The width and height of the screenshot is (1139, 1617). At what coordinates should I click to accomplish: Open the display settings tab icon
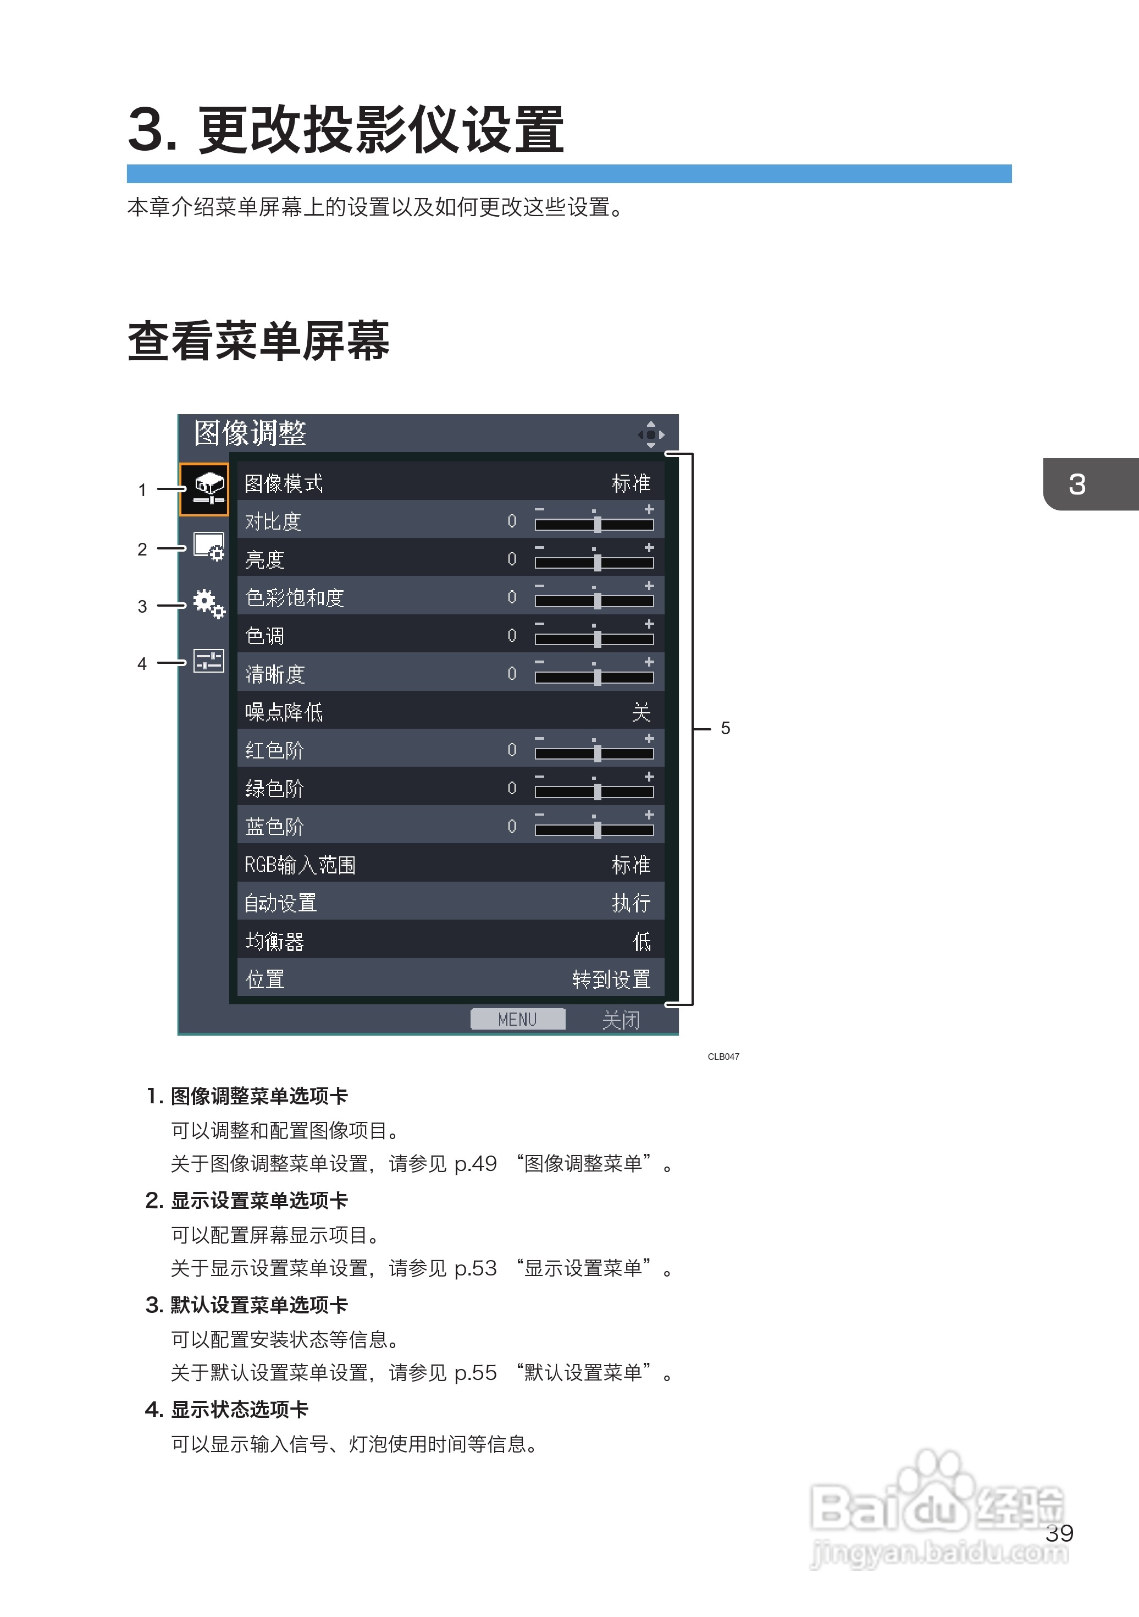[208, 547]
